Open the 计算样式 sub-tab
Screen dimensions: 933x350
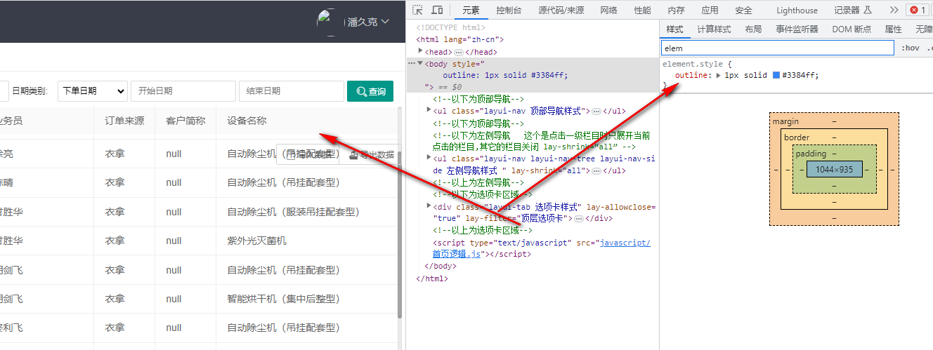coord(714,29)
